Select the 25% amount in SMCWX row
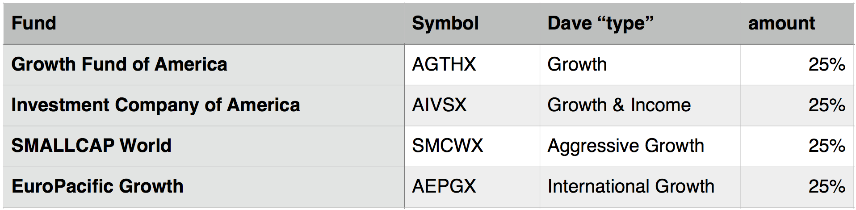The height and width of the screenshot is (210, 856). (x=797, y=146)
